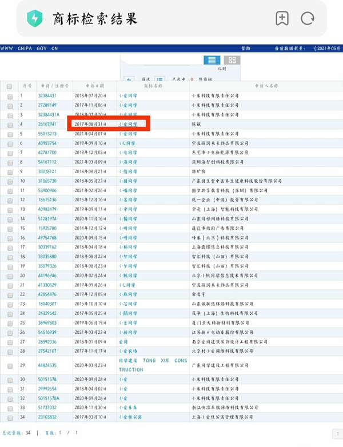Click the total records count 34

28,433
